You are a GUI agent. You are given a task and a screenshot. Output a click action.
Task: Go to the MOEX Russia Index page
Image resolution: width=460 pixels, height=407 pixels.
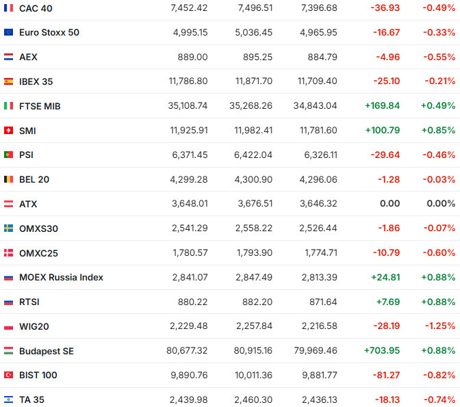click(x=61, y=278)
